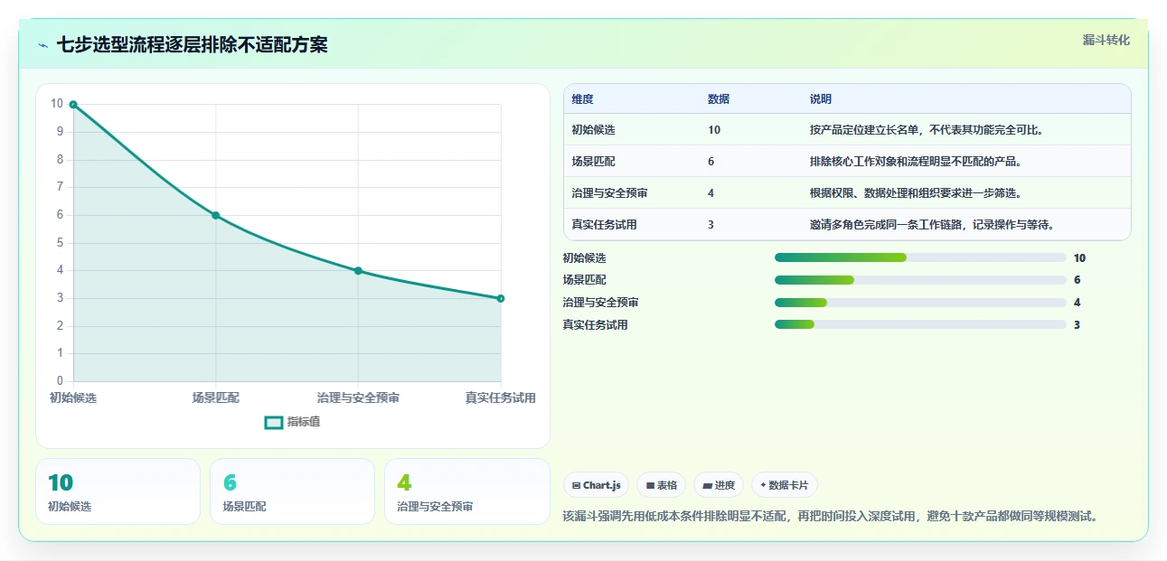Click the 漏斗转化 tag label
The width and height of the screenshot is (1167, 561).
pos(1106,40)
